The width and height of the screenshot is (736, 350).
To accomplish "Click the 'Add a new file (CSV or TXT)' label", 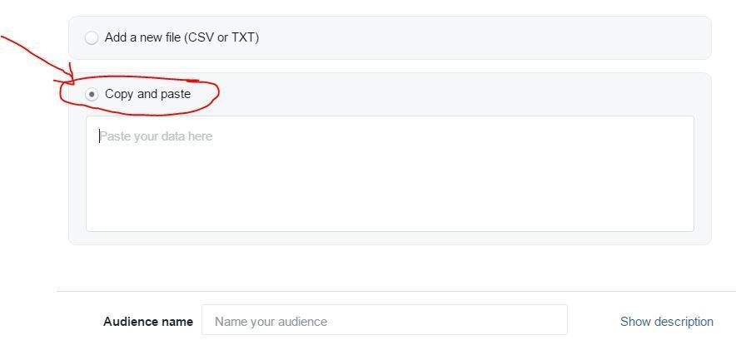I will click(182, 37).
